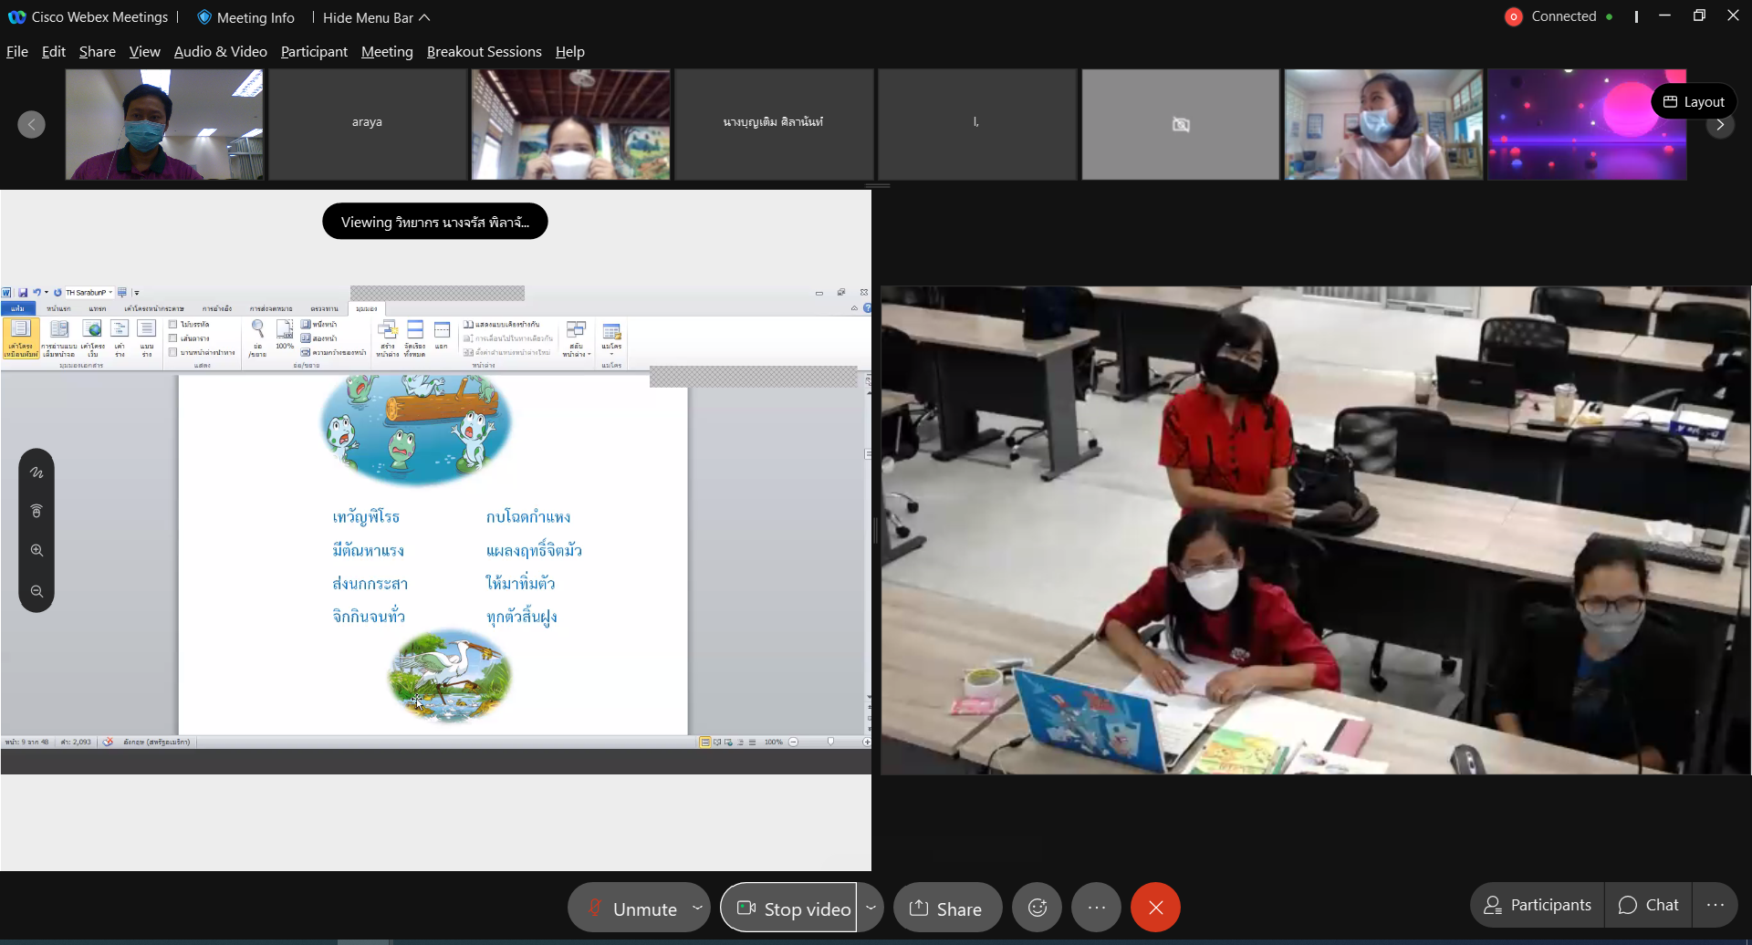Click the annotate pen icon in side toolbar

click(36, 472)
